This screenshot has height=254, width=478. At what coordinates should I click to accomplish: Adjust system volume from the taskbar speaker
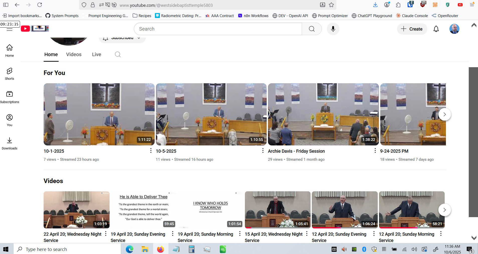[414, 249]
